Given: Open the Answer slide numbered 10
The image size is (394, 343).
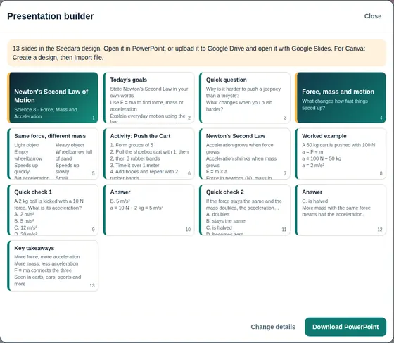Looking at the screenshot, I should [148, 210].
